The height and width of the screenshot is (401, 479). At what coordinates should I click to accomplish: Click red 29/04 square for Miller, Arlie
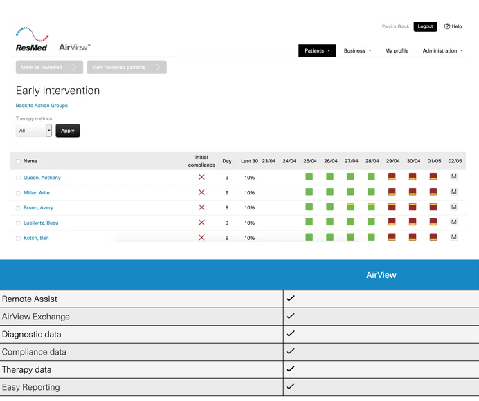point(392,192)
